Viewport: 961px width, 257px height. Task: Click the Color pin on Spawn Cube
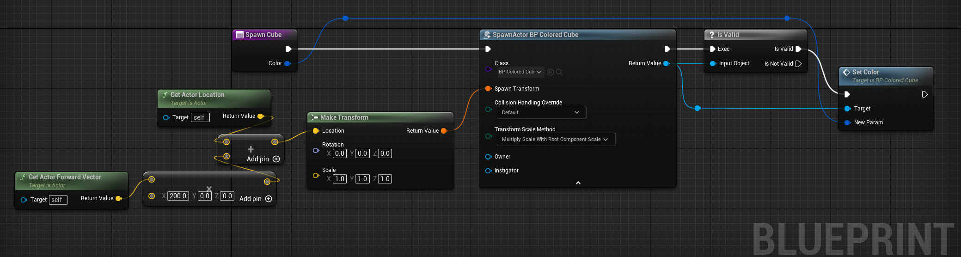[288, 63]
